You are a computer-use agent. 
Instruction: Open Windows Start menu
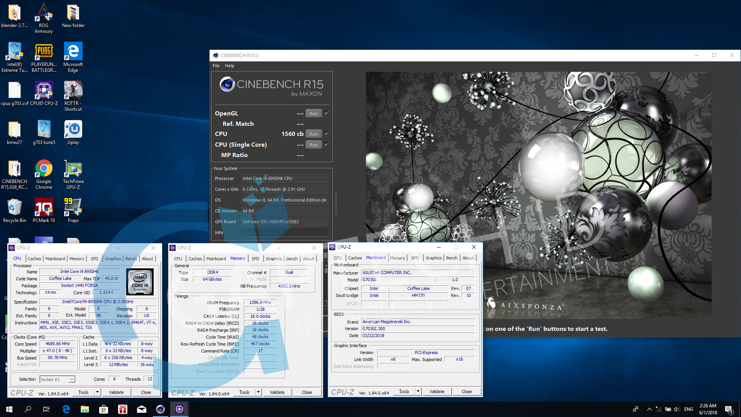[9, 409]
